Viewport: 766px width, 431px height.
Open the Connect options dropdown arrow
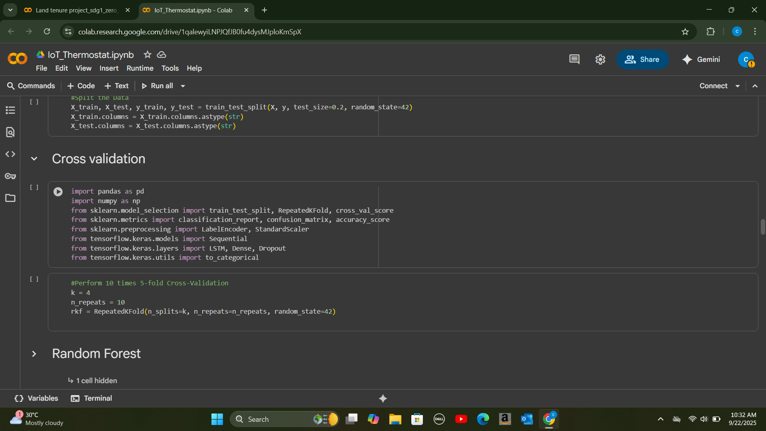pyautogui.click(x=738, y=86)
